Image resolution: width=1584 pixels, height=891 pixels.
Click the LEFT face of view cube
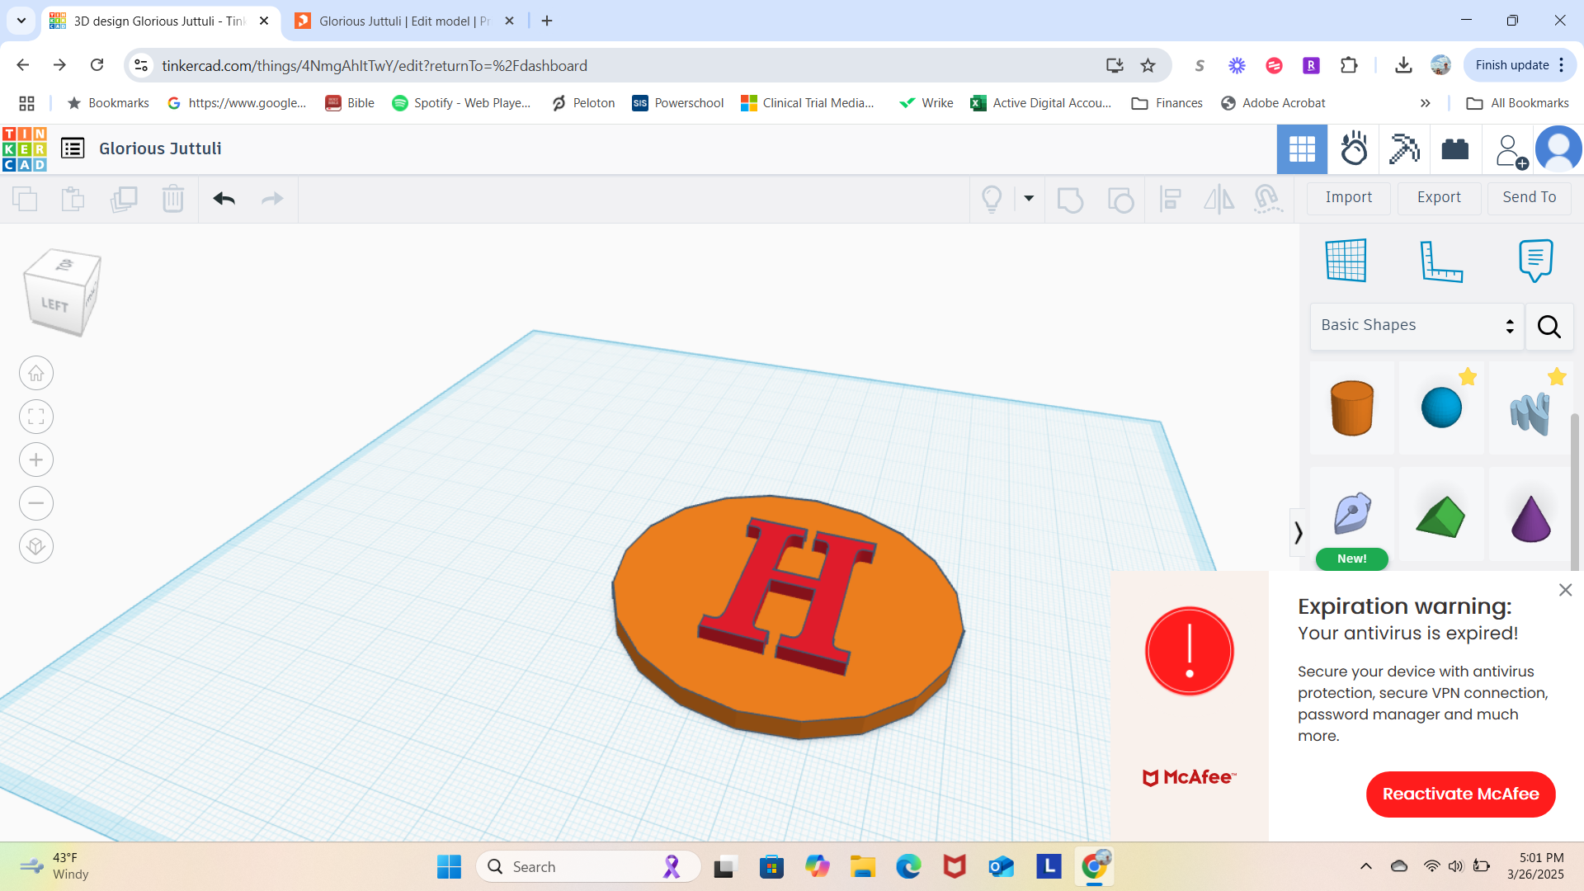pos(54,304)
